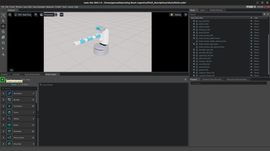Switch to the Render Settings tab
The width and height of the screenshot is (270, 151).
coord(216,10)
